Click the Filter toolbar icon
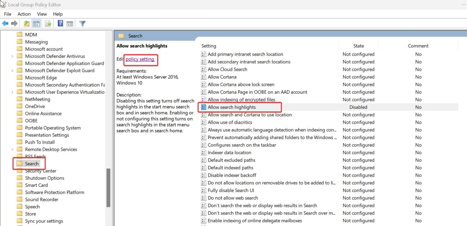Image resolution: width=467 pixels, height=226 pixels. (82, 23)
